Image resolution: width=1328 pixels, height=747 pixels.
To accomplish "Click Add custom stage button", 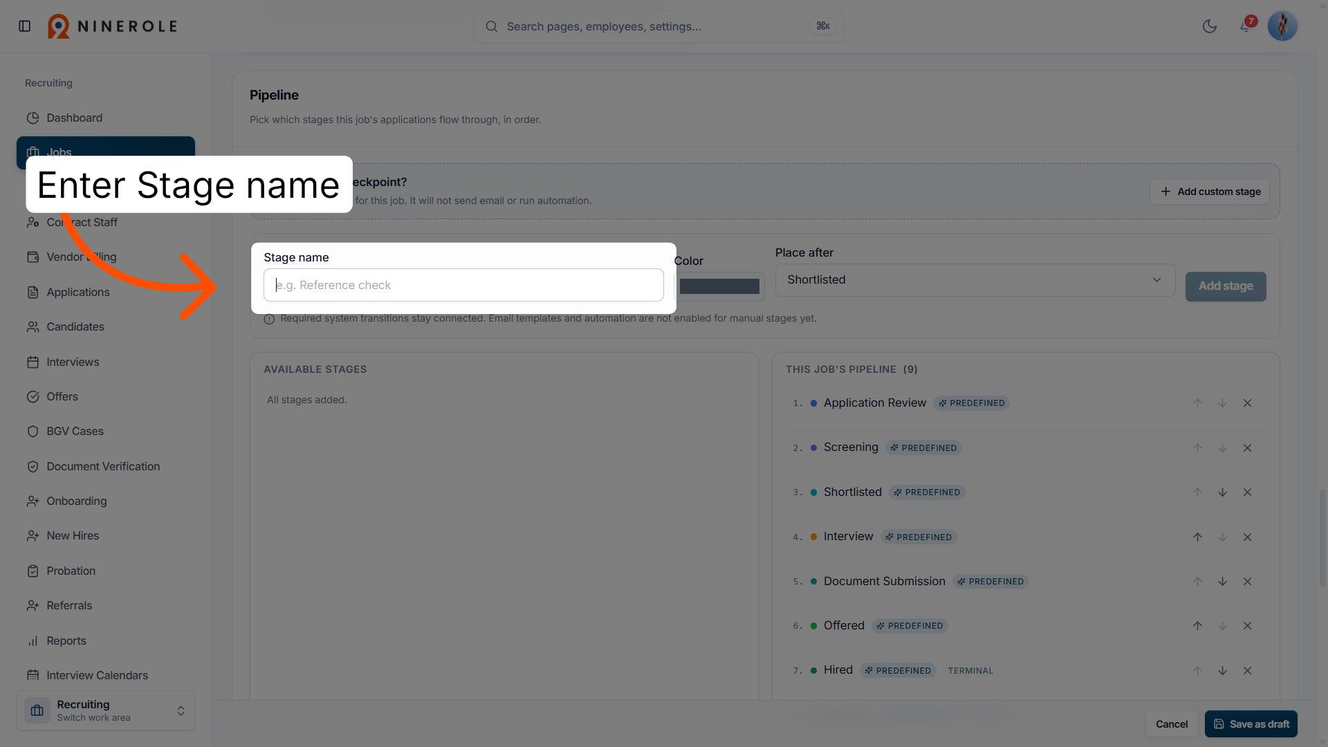I will [1210, 192].
